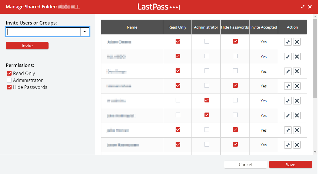Screen dimensions: 318x174
Task: Focus the Invite Users or Groups text field
Action: 43,32
